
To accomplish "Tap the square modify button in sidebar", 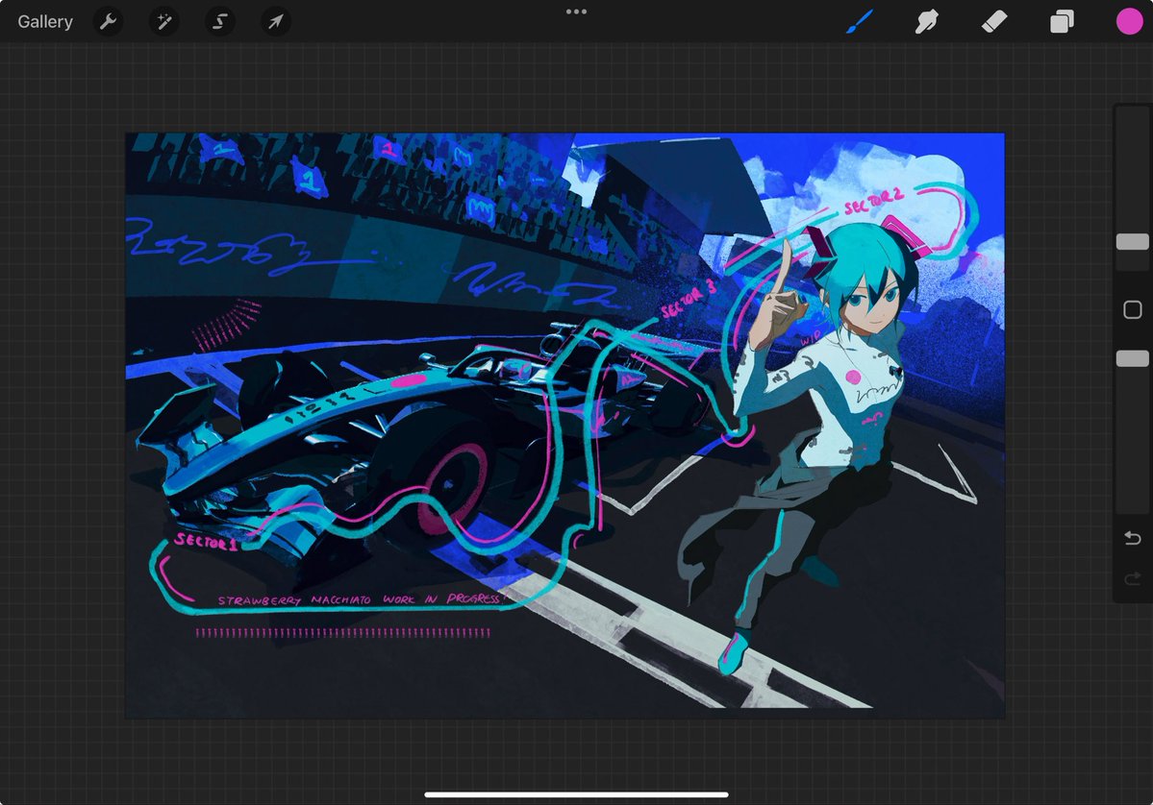I will (1133, 310).
